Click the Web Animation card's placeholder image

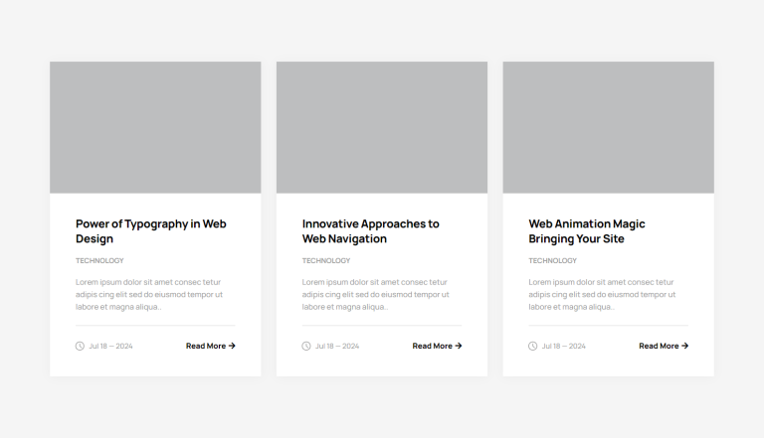tap(608, 127)
